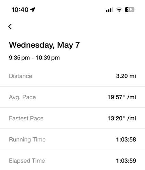The image size is (145, 170).
Task: Tap the 9:35 pm start time text
Action: (x=19, y=58)
